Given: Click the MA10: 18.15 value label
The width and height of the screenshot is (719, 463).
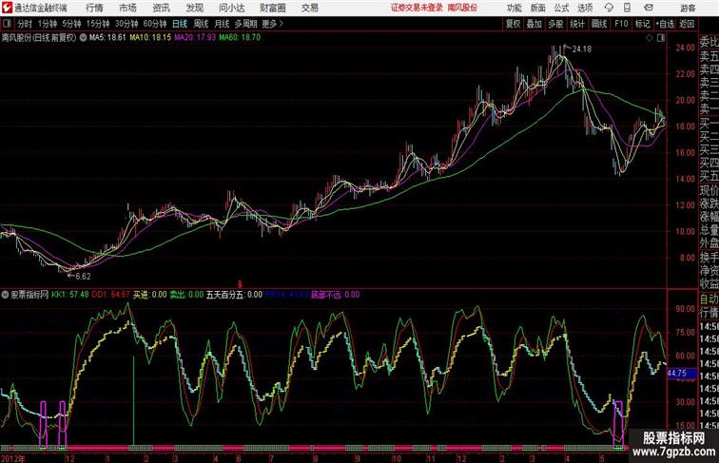Looking at the screenshot, I should pyautogui.click(x=150, y=38).
